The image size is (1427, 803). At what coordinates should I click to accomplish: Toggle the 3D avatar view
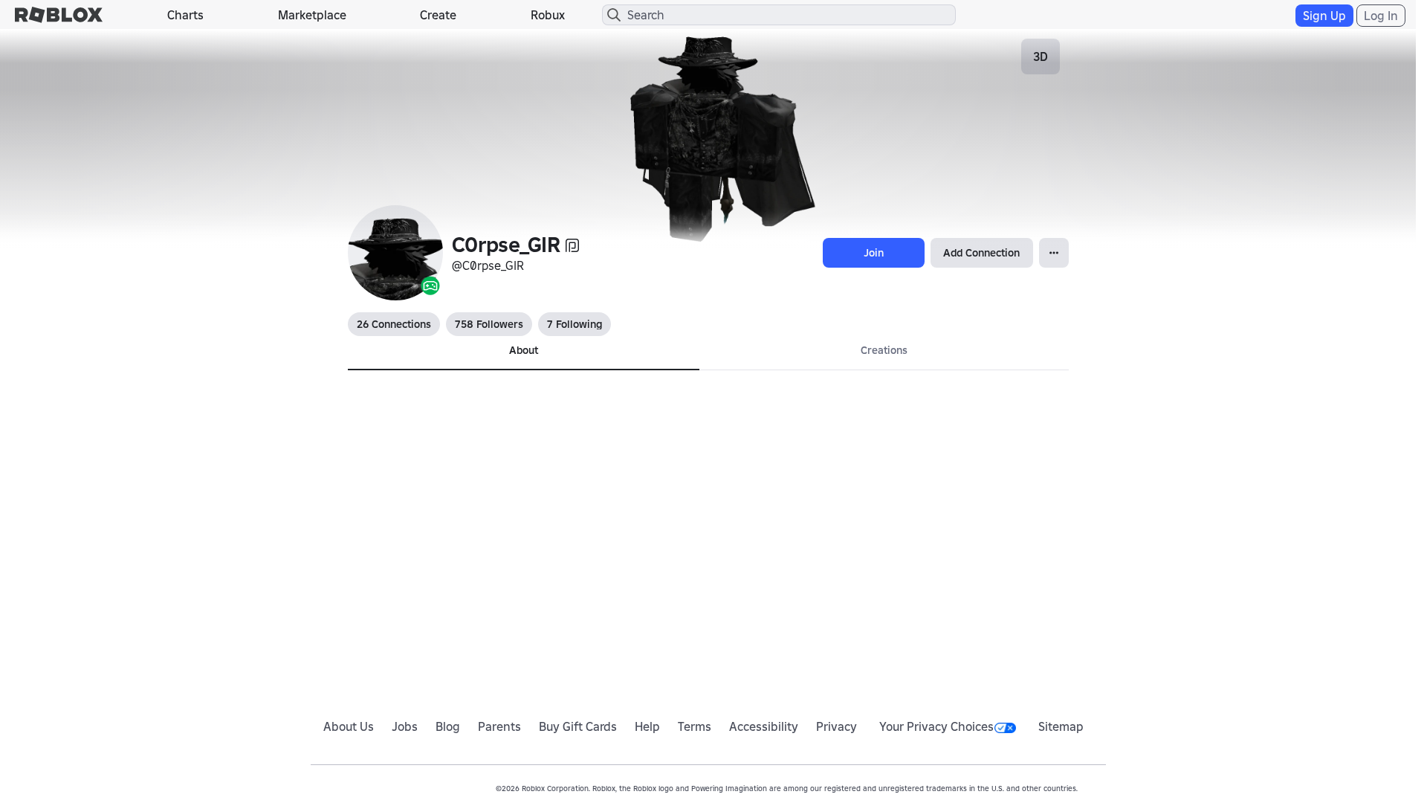click(1041, 57)
